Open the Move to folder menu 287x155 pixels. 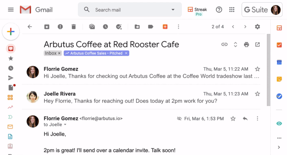137,27
